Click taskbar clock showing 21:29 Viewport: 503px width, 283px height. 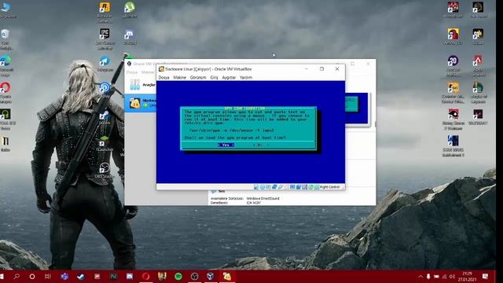(468, 276)
